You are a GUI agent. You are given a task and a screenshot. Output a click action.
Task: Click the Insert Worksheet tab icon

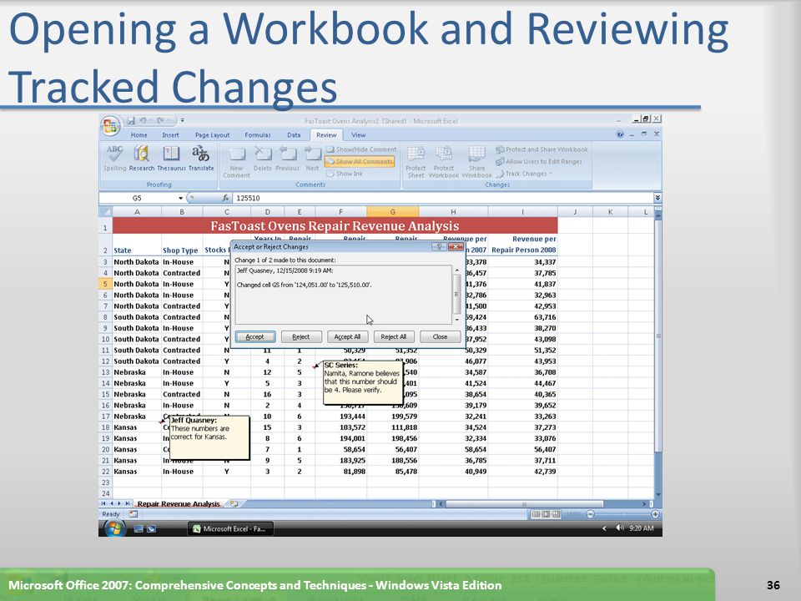click(234, 503)
